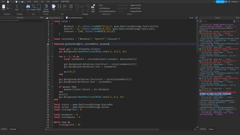Switch to the PLUGINS ribbon tab
Screen dimensions: 240x135
coord(55,1)
